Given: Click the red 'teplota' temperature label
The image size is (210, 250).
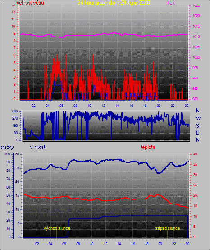Looking at the screenshot, I should pyautogui.click(x=148, y=147).
